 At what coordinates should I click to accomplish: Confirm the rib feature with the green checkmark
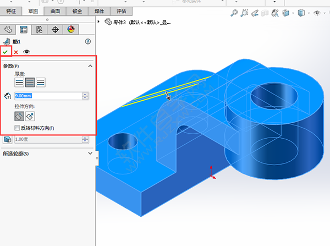(x=5, y=52)
